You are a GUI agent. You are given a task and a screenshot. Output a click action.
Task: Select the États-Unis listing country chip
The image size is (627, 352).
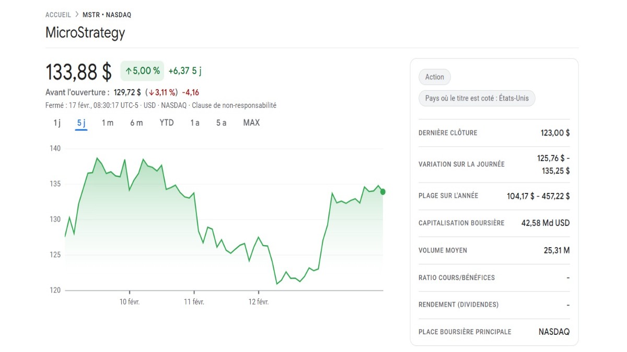(x=477, y=98)
